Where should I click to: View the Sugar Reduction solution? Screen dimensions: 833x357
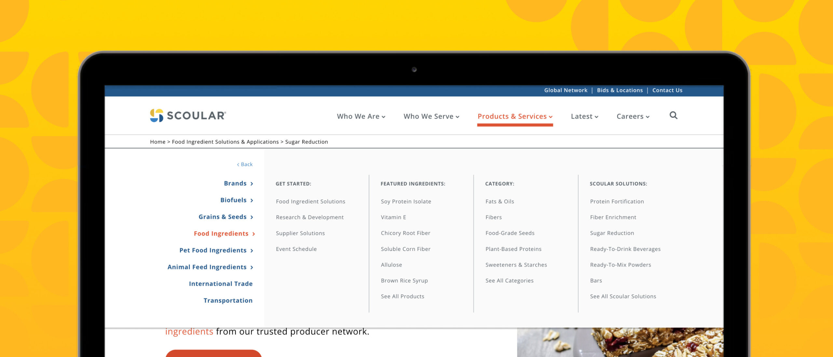pyautogui.click(x=612, y=233)
